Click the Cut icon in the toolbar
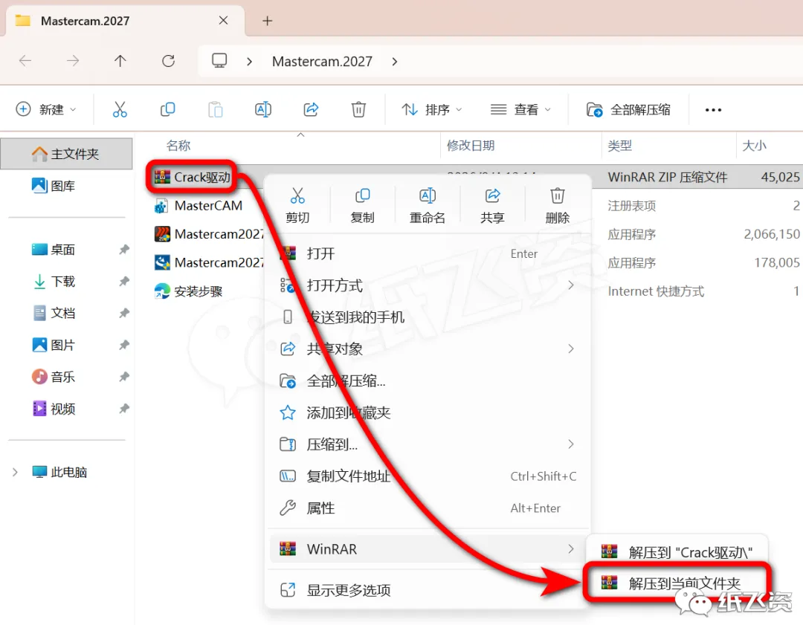The width and height of the screenshot is (803, 625). click(119, 109)
